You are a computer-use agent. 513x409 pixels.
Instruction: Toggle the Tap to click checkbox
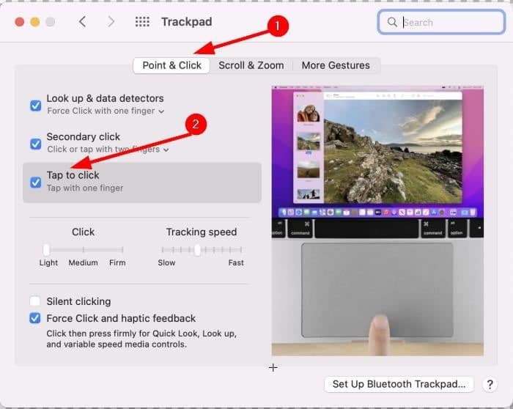tap(35, 182)
